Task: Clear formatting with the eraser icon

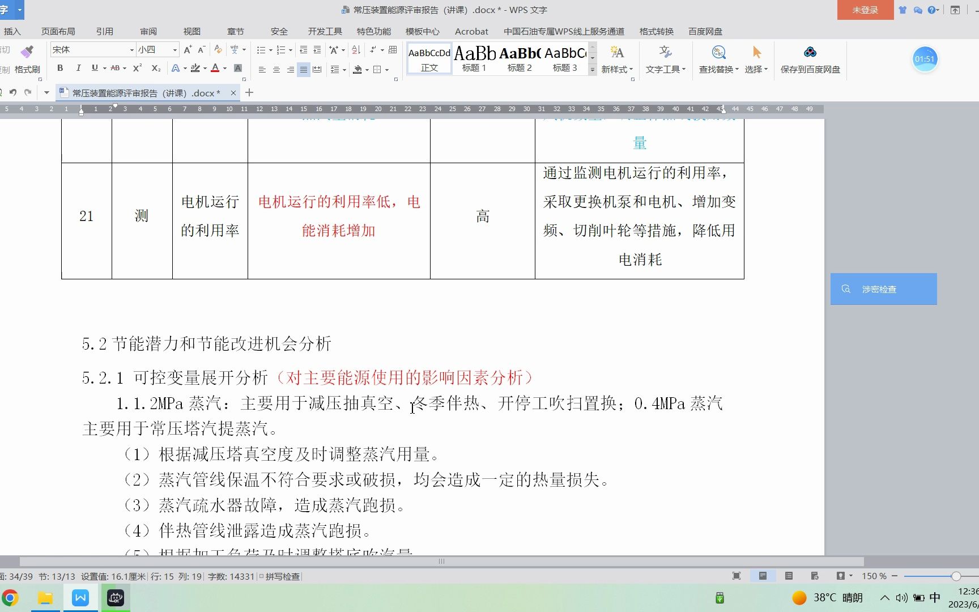Action: (x=218, y=50)
